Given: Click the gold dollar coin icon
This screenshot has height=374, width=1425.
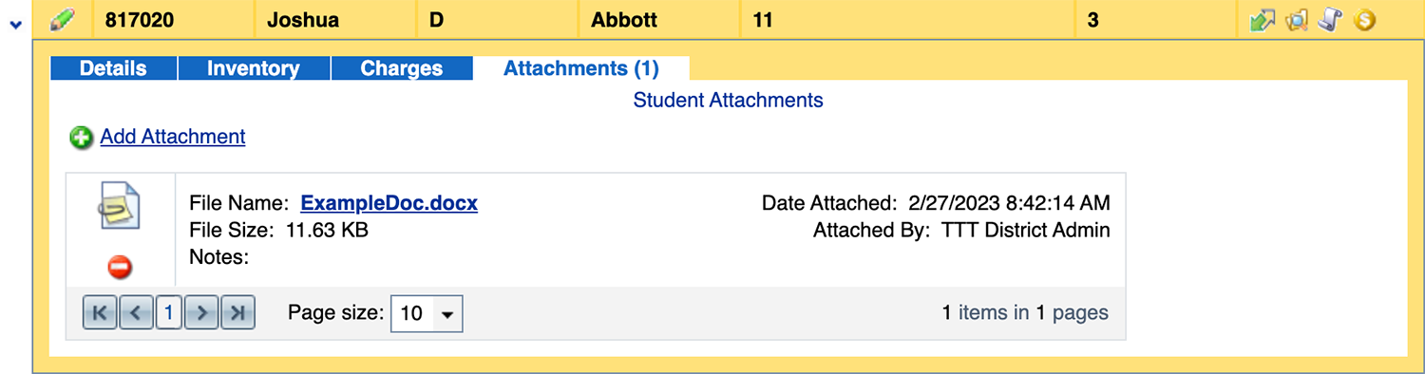Looking at the screenshot, I should tap(1364, 20).
